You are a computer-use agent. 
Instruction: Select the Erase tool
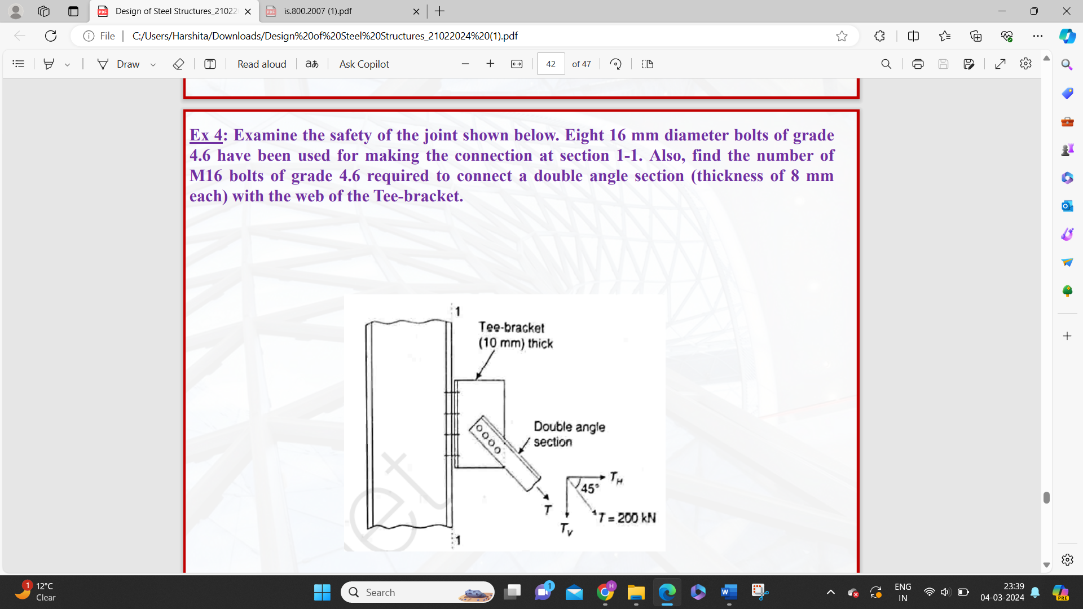[178, 64]
